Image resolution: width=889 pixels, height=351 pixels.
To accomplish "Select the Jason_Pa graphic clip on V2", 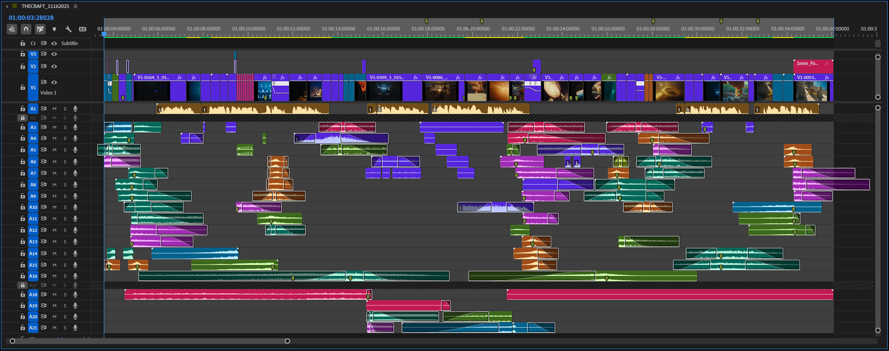I will 813,66.
